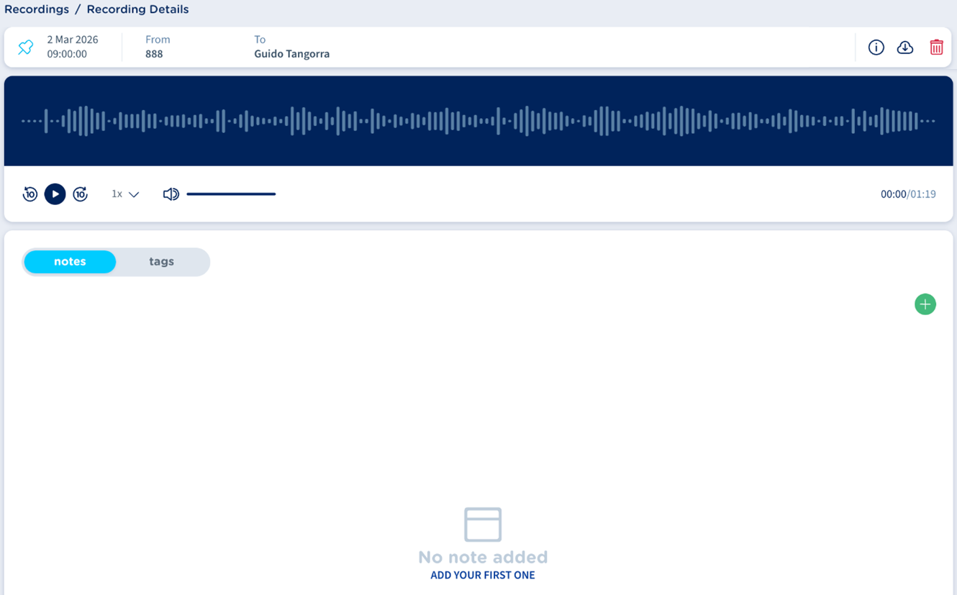The width and height of the screenshot is (957, 595).
Task: Add a note with the green plus button
Action: click(x=925, y=304)
